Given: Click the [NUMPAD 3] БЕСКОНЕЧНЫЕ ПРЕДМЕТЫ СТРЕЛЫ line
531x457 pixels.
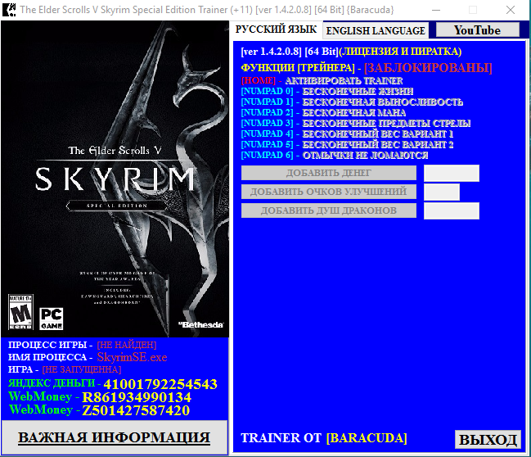Looking at the screenshot, I should point(356,123).
